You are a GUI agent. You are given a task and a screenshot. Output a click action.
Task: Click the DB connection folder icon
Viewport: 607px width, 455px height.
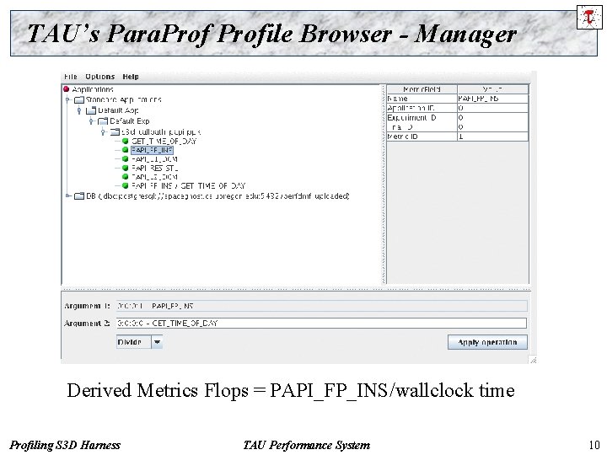coord(79,196)
